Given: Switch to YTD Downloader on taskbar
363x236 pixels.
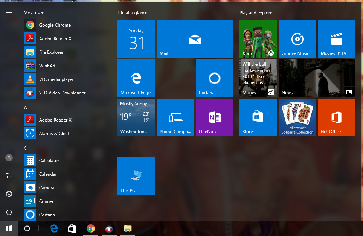Looking at the screenshot, I should (109, 228).
